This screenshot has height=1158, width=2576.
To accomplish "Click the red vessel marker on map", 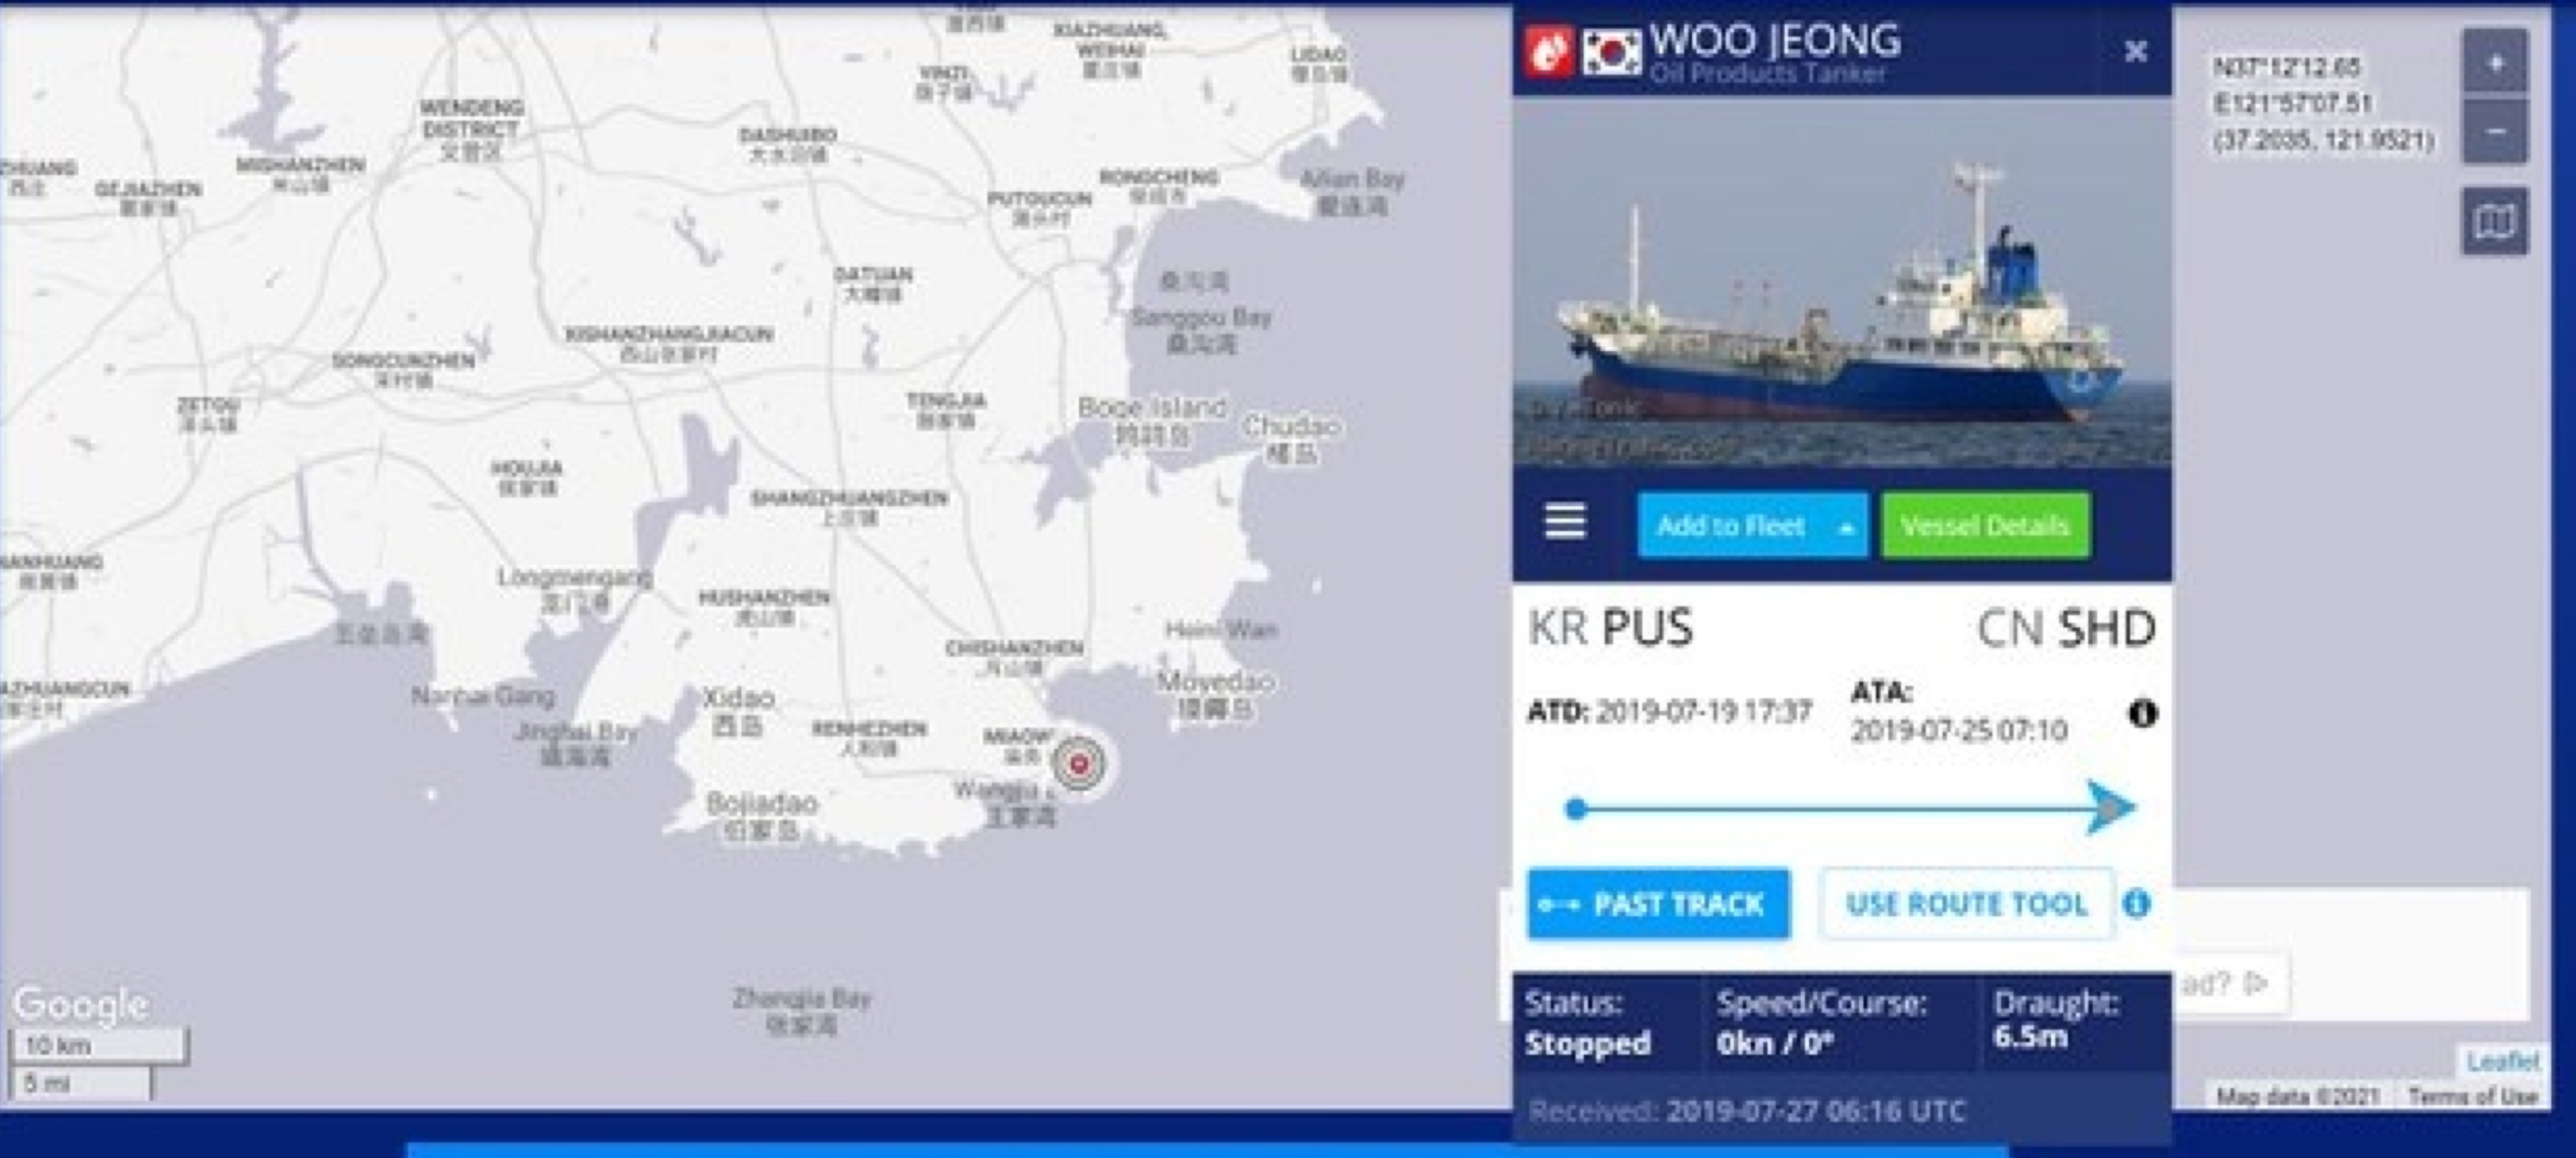I will tap(1079, 764).
